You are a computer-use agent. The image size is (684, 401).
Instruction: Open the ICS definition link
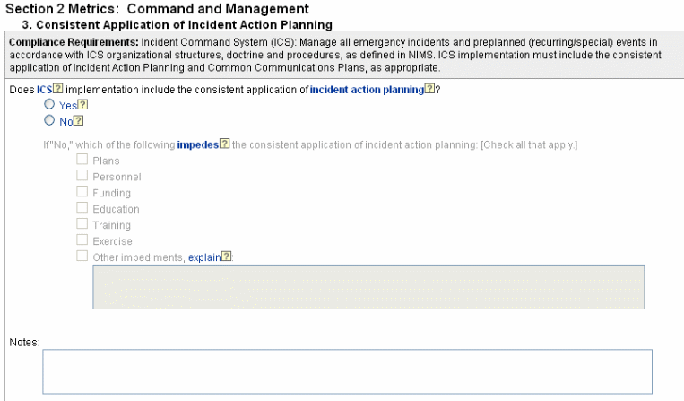click(44, 89)
